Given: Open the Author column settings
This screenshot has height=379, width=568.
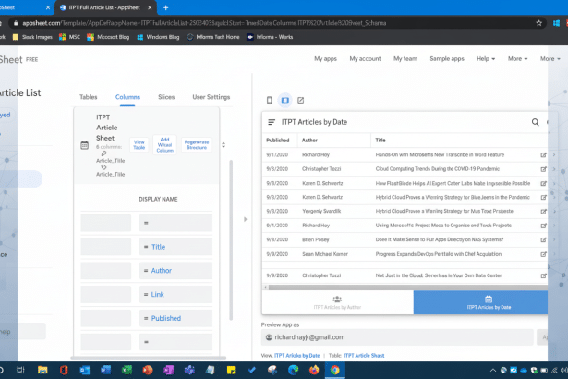Looking at the screenshot, I should 175,271.
